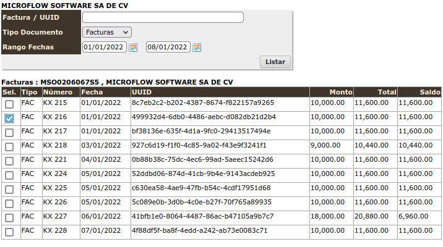Select UUID 499932d4-6db0-4486-aebc-d082db21d2b4
Image resolution: width=443 pixels, height=247 pixels.
pos(204,117)
